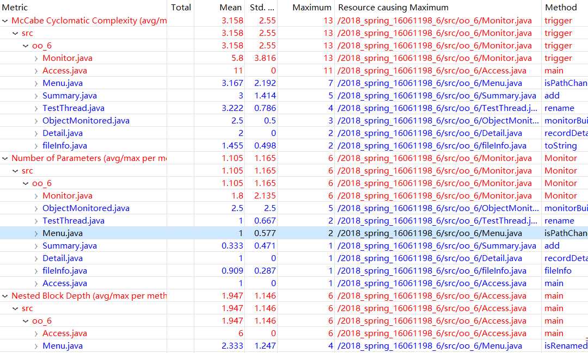Screen dimensions: 588x353
Task: Expand Access.java arrow under Nested Block Depth
Action: (x=36, y=333)
